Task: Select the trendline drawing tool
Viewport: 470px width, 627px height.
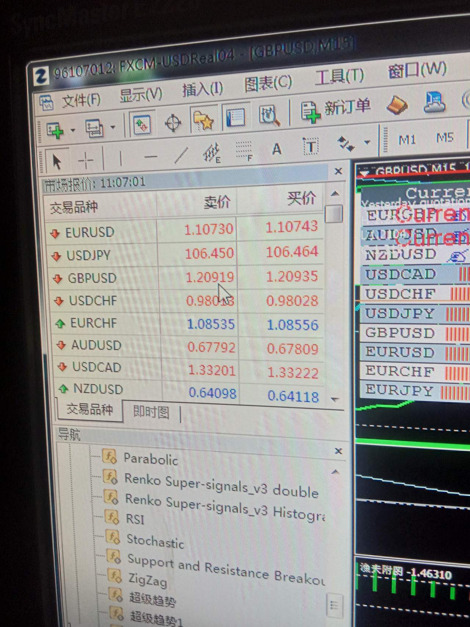Action: coord(181,155)
